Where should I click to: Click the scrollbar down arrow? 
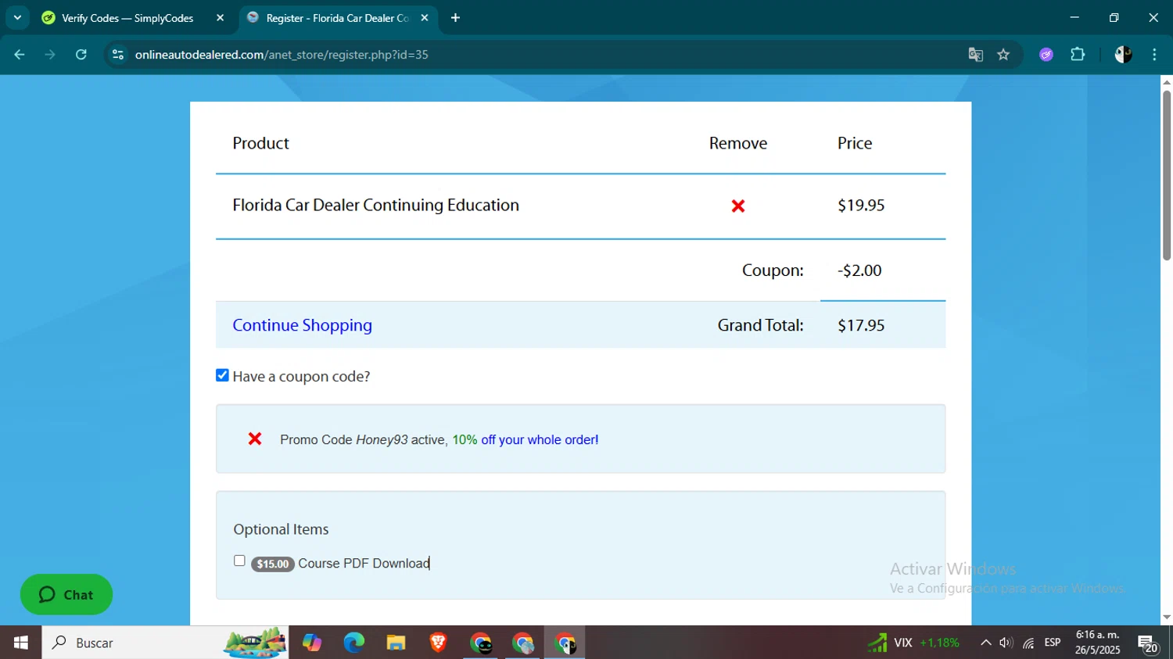[1167, 618]
